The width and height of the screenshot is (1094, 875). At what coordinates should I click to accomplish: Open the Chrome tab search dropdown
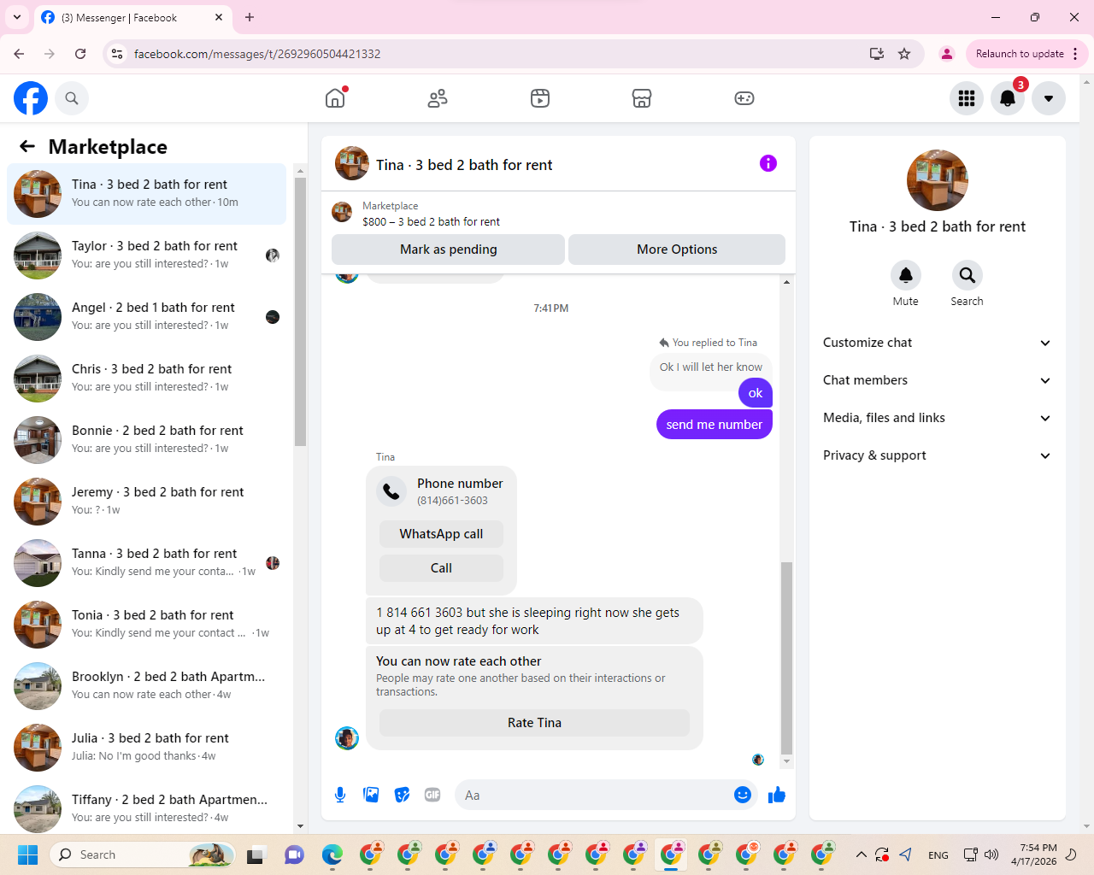(17, 17)
